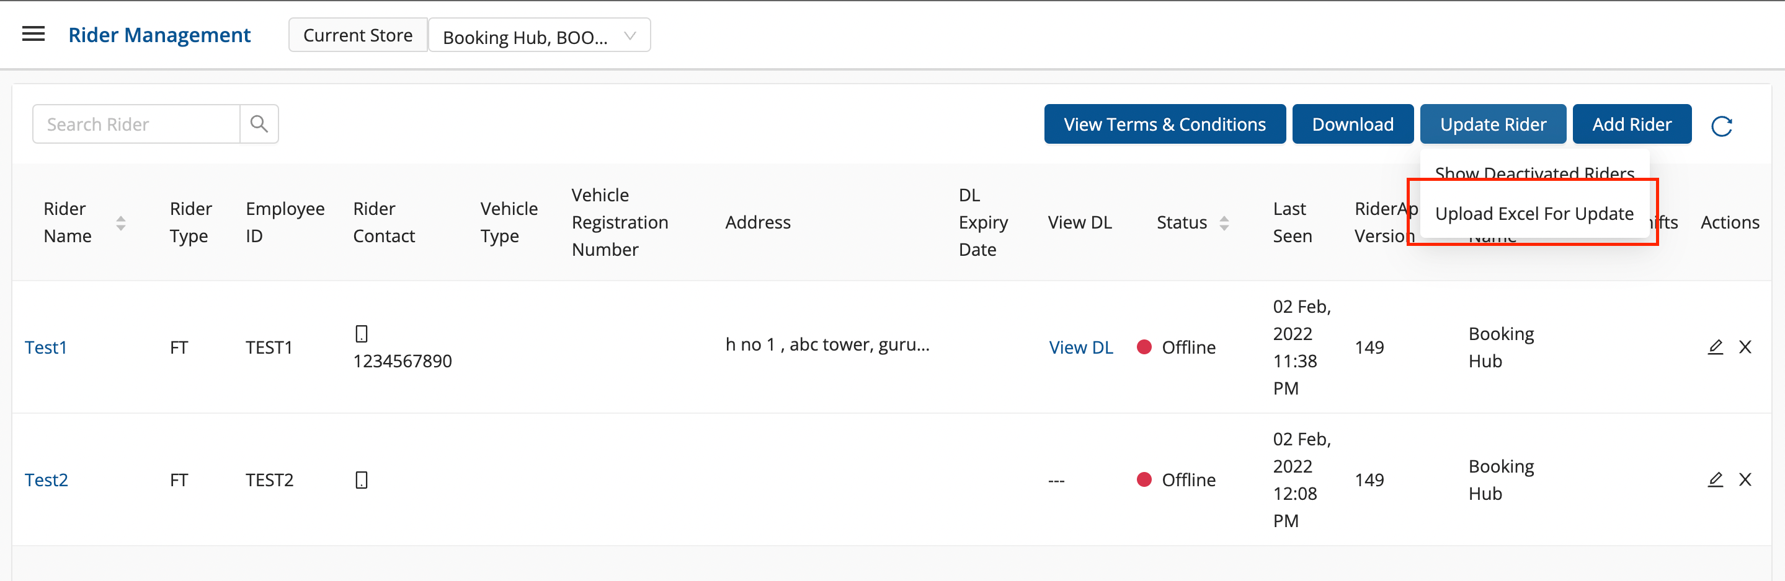1785x581 pixels.
Task: Choose Show Deactivated Riders menu item
Action: click(1533, 173)
